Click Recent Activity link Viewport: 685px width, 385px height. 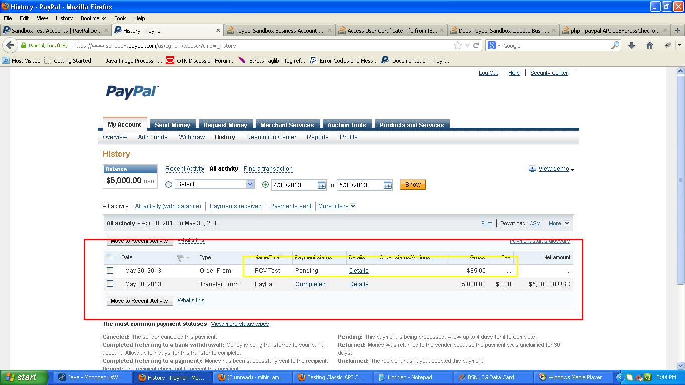pyautogui.click(x=185, y=169)
